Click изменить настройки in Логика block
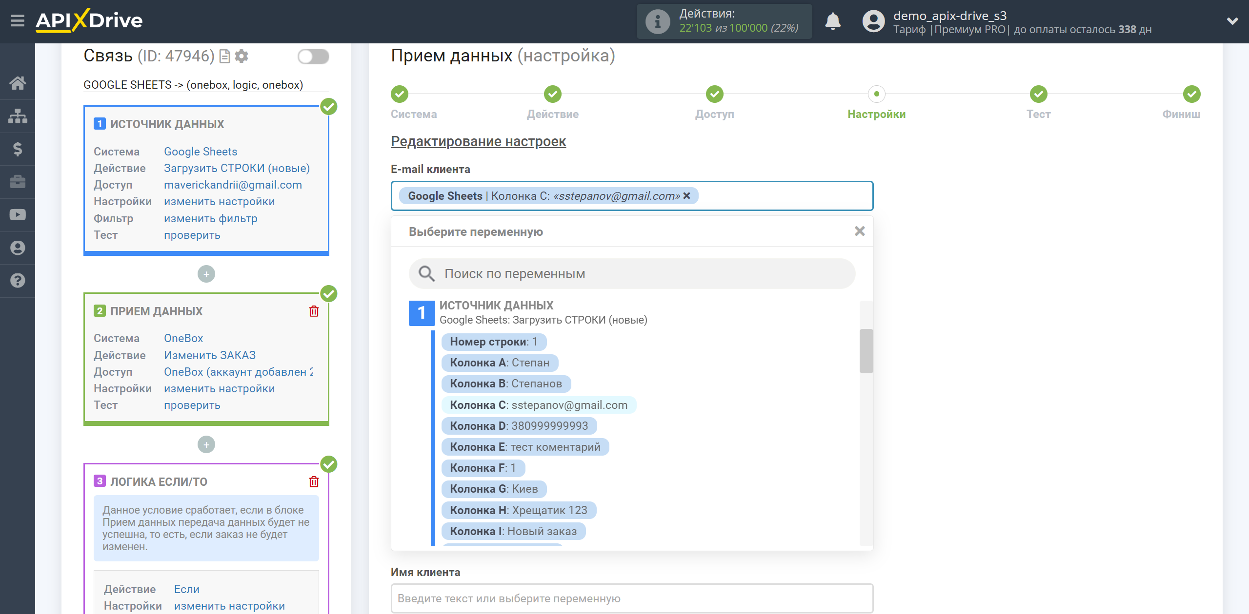The image size is (1249, 614). pyautogui.click(x=229, y=606)
